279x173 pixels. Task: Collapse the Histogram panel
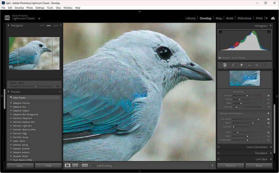(271, 26)
